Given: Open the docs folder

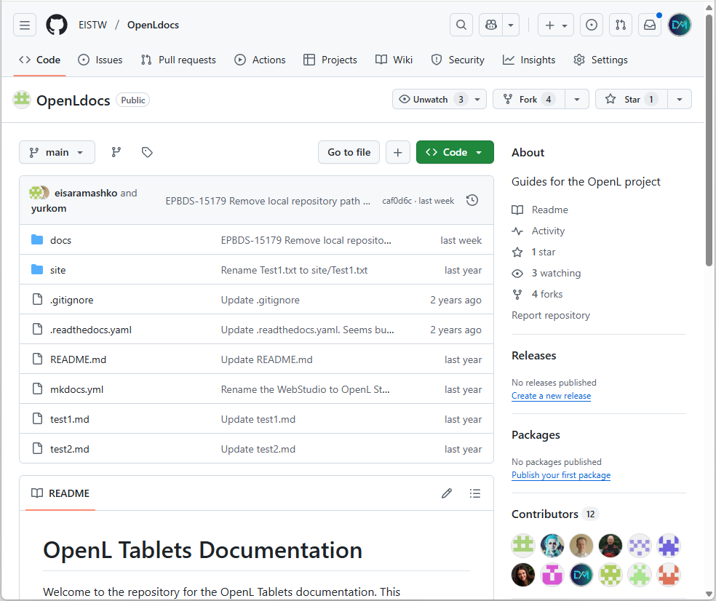Looking at the screenshot, I should tap(60, 240).
